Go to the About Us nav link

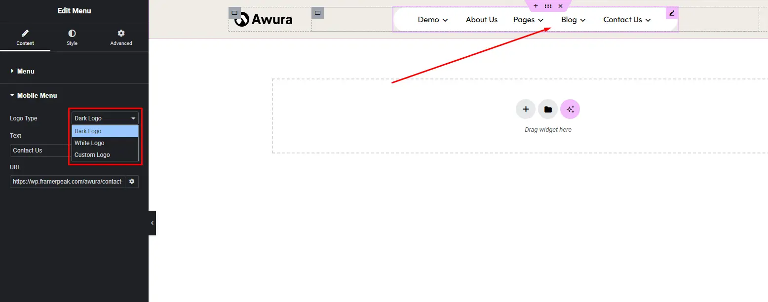coord(482,20)
